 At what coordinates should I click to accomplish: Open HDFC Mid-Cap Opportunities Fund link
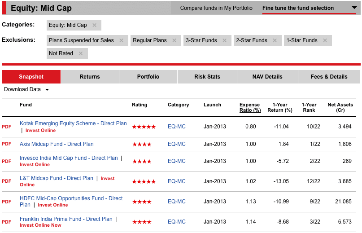click(71, 201)
